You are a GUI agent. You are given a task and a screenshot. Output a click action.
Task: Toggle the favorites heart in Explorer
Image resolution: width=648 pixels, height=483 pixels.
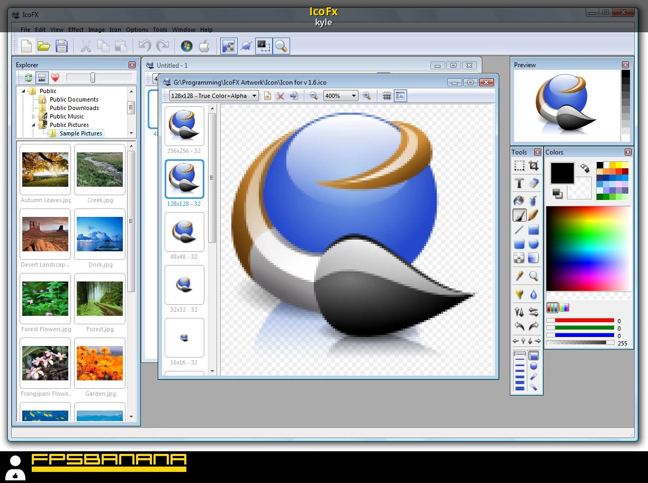point(55,78)
